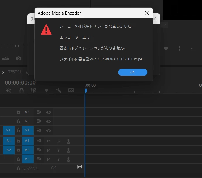The width and height of the screenshot is (202, 178).
Task: Enable voice-over record on A2
Action: 68,150
